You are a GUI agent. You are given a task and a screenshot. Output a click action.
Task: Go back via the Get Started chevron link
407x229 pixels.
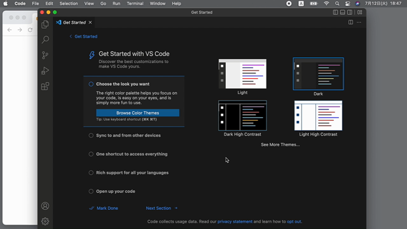(x=83, y=37)
